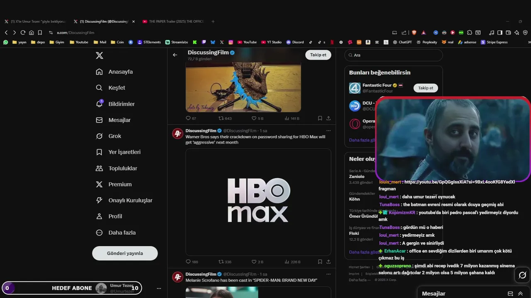Screen dimensions: 531x298
Task: Expand Daha fazla sidebar menu
Action: pyautogui.click(x=116, y=233)
